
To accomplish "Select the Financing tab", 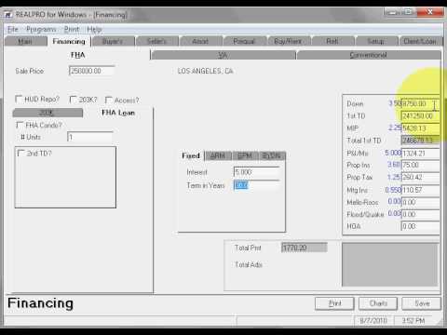I will [69, 41].
